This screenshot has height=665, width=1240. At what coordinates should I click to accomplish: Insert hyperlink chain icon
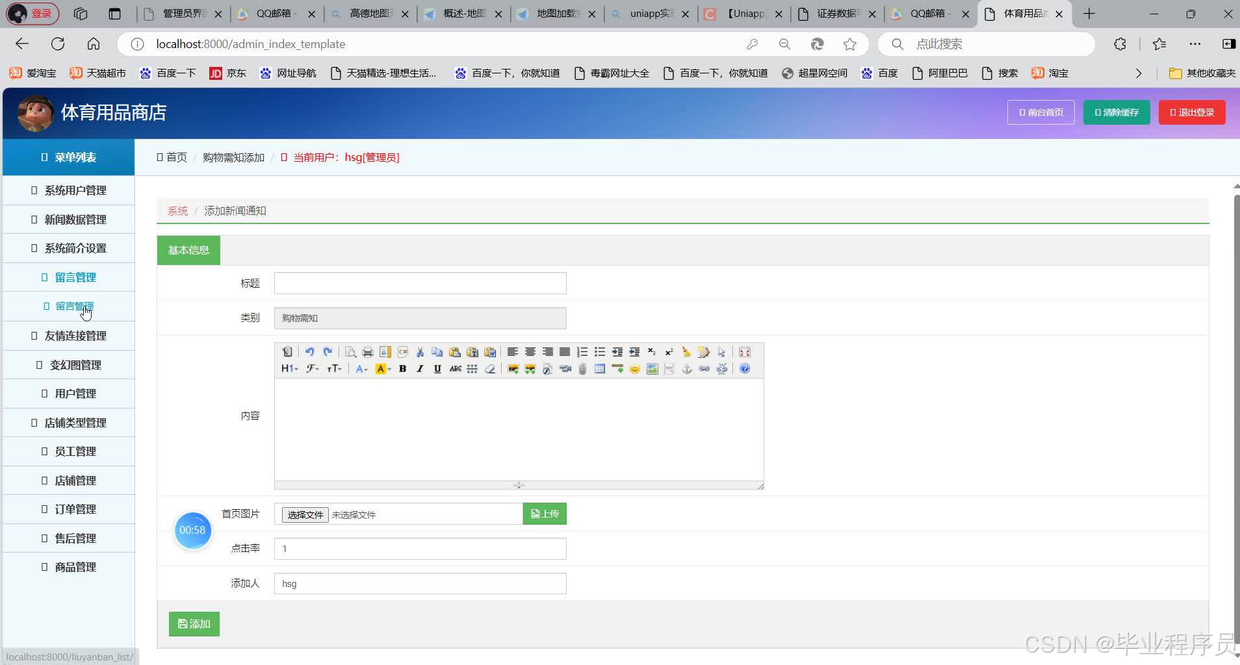(704, 369)
